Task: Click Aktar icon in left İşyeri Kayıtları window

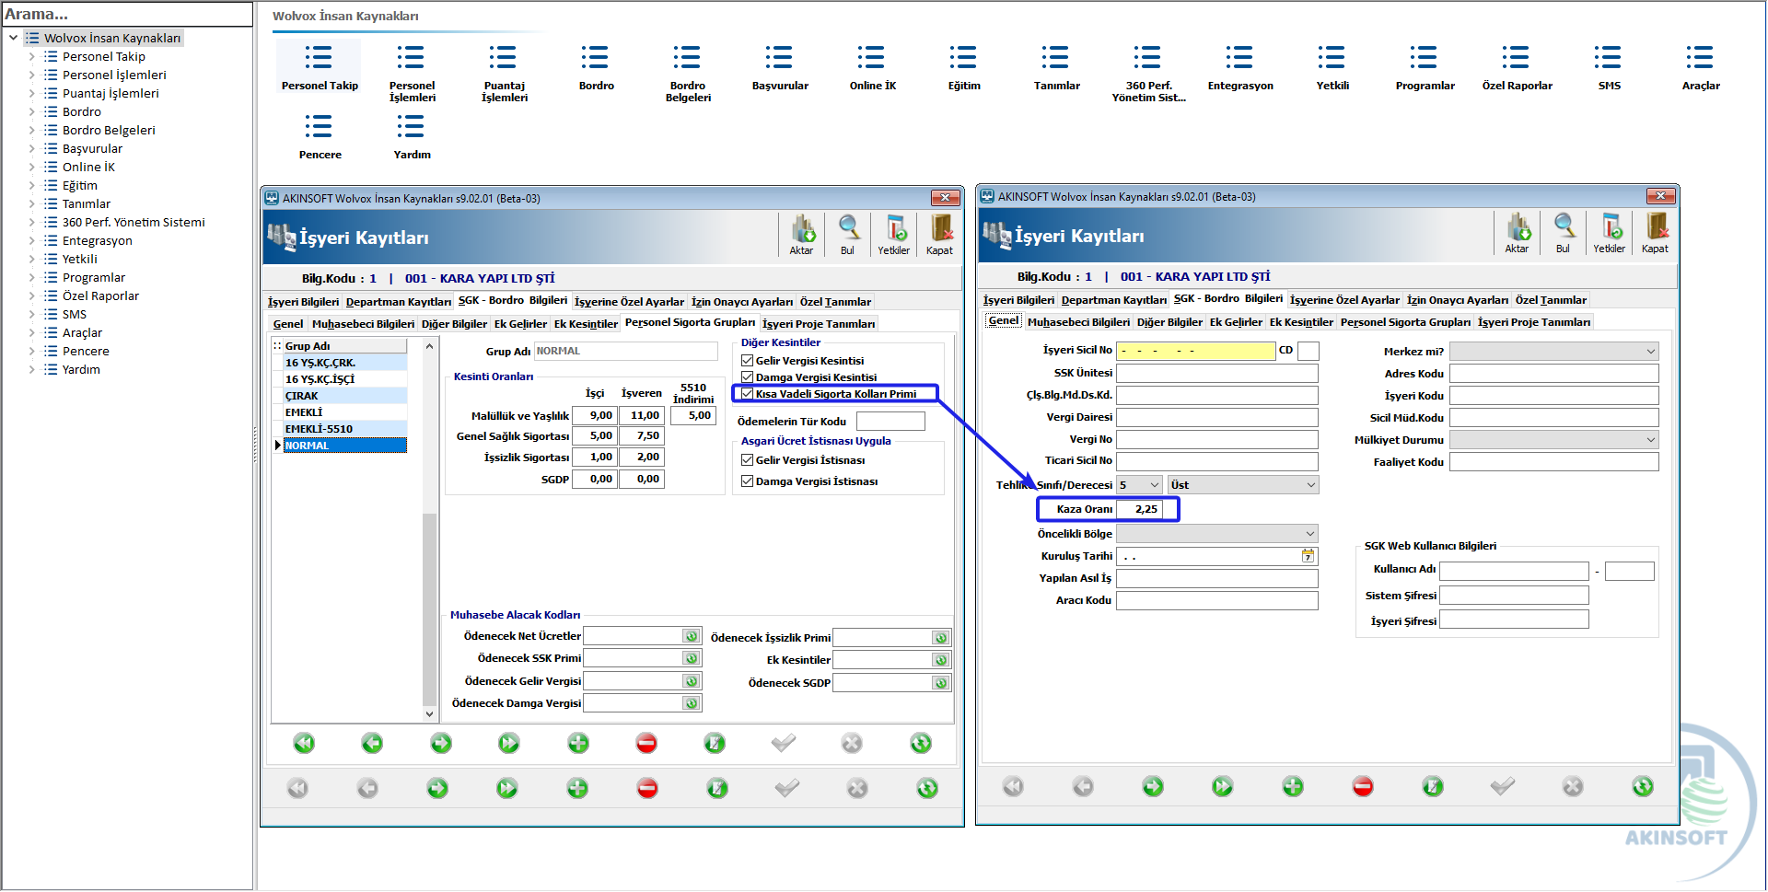Action: 801,235
